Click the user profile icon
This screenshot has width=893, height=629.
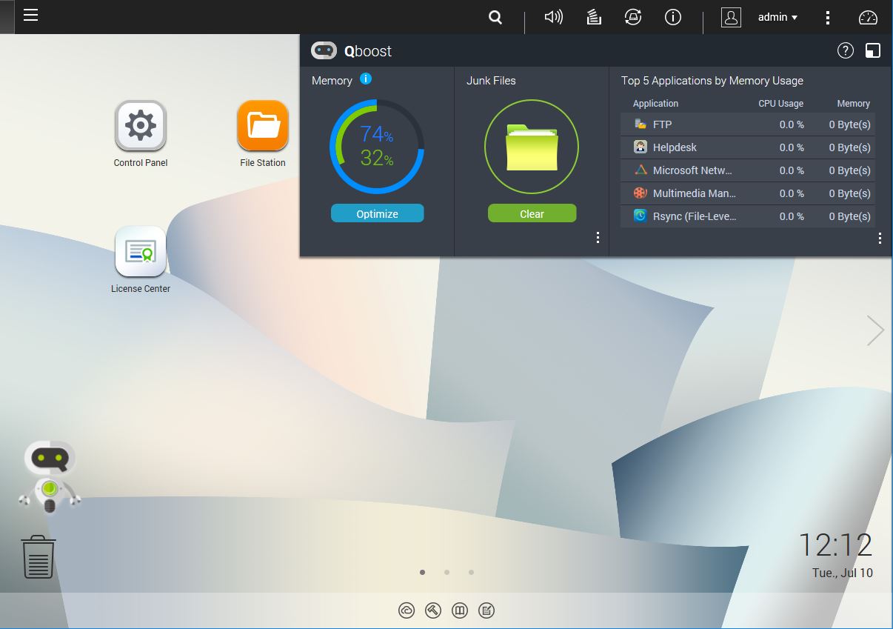pyautogui.click(x=731, y=17)
